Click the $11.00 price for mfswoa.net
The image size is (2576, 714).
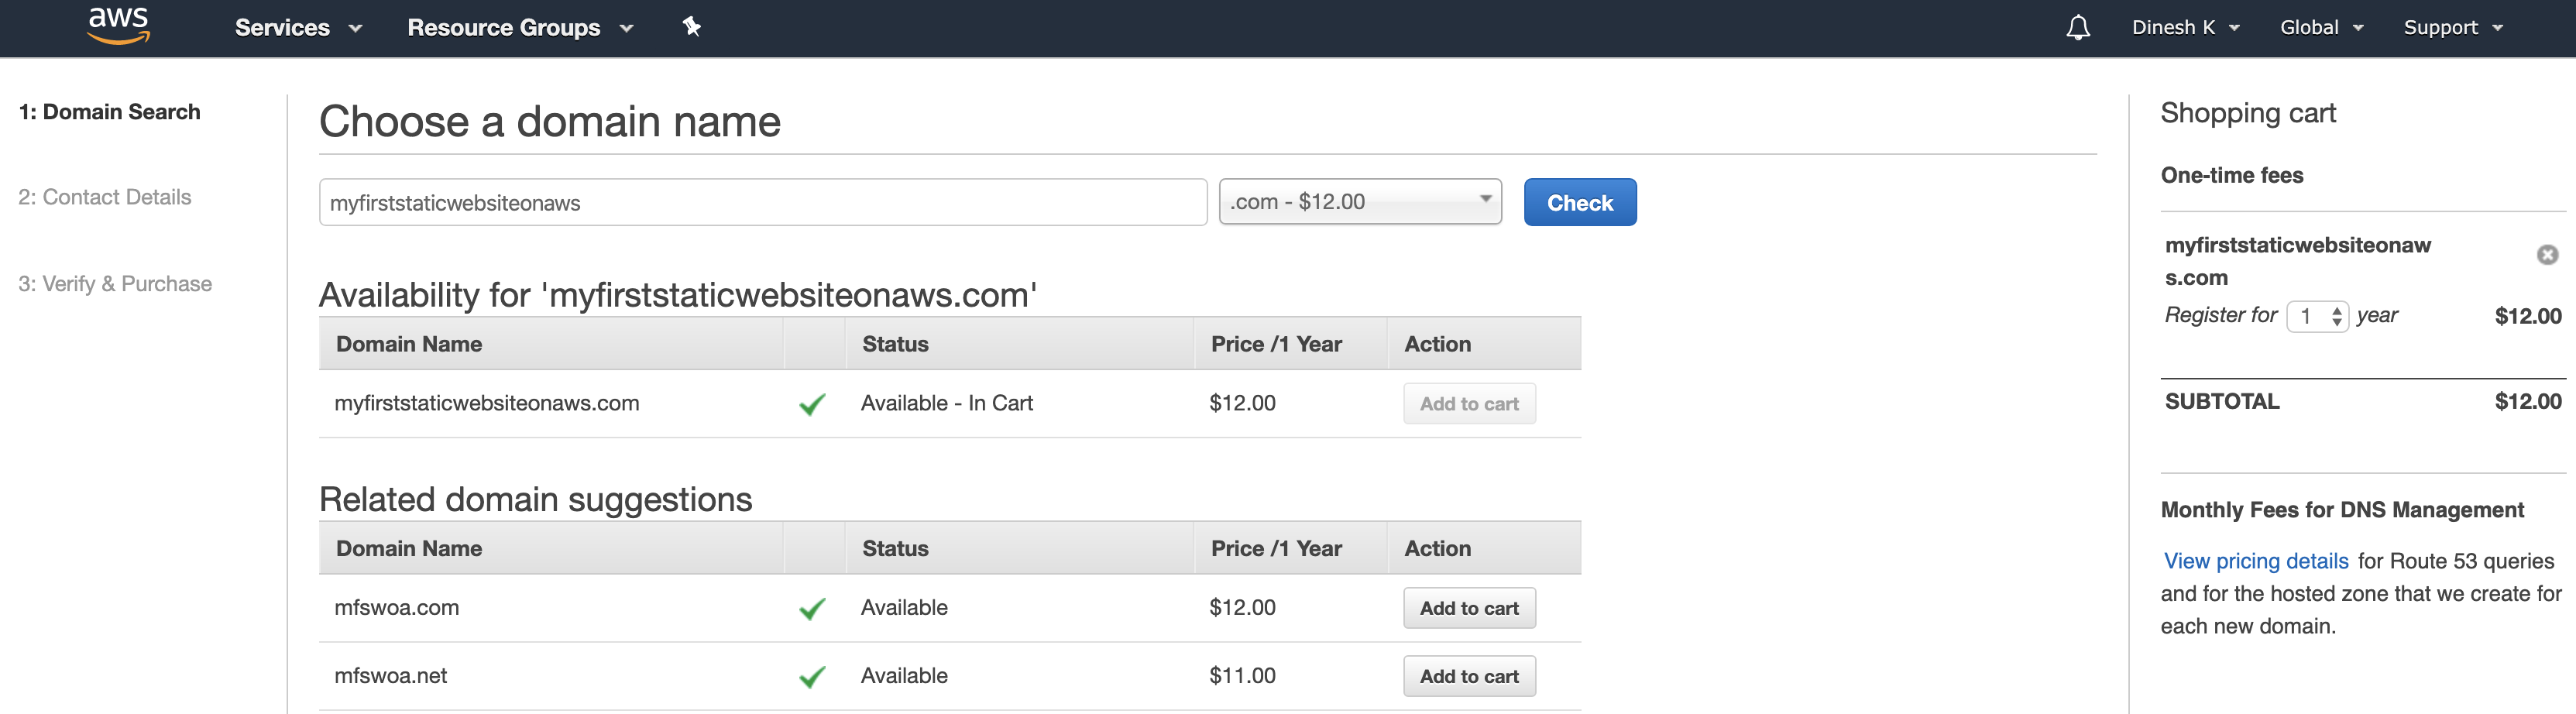tap(1242, 676)
